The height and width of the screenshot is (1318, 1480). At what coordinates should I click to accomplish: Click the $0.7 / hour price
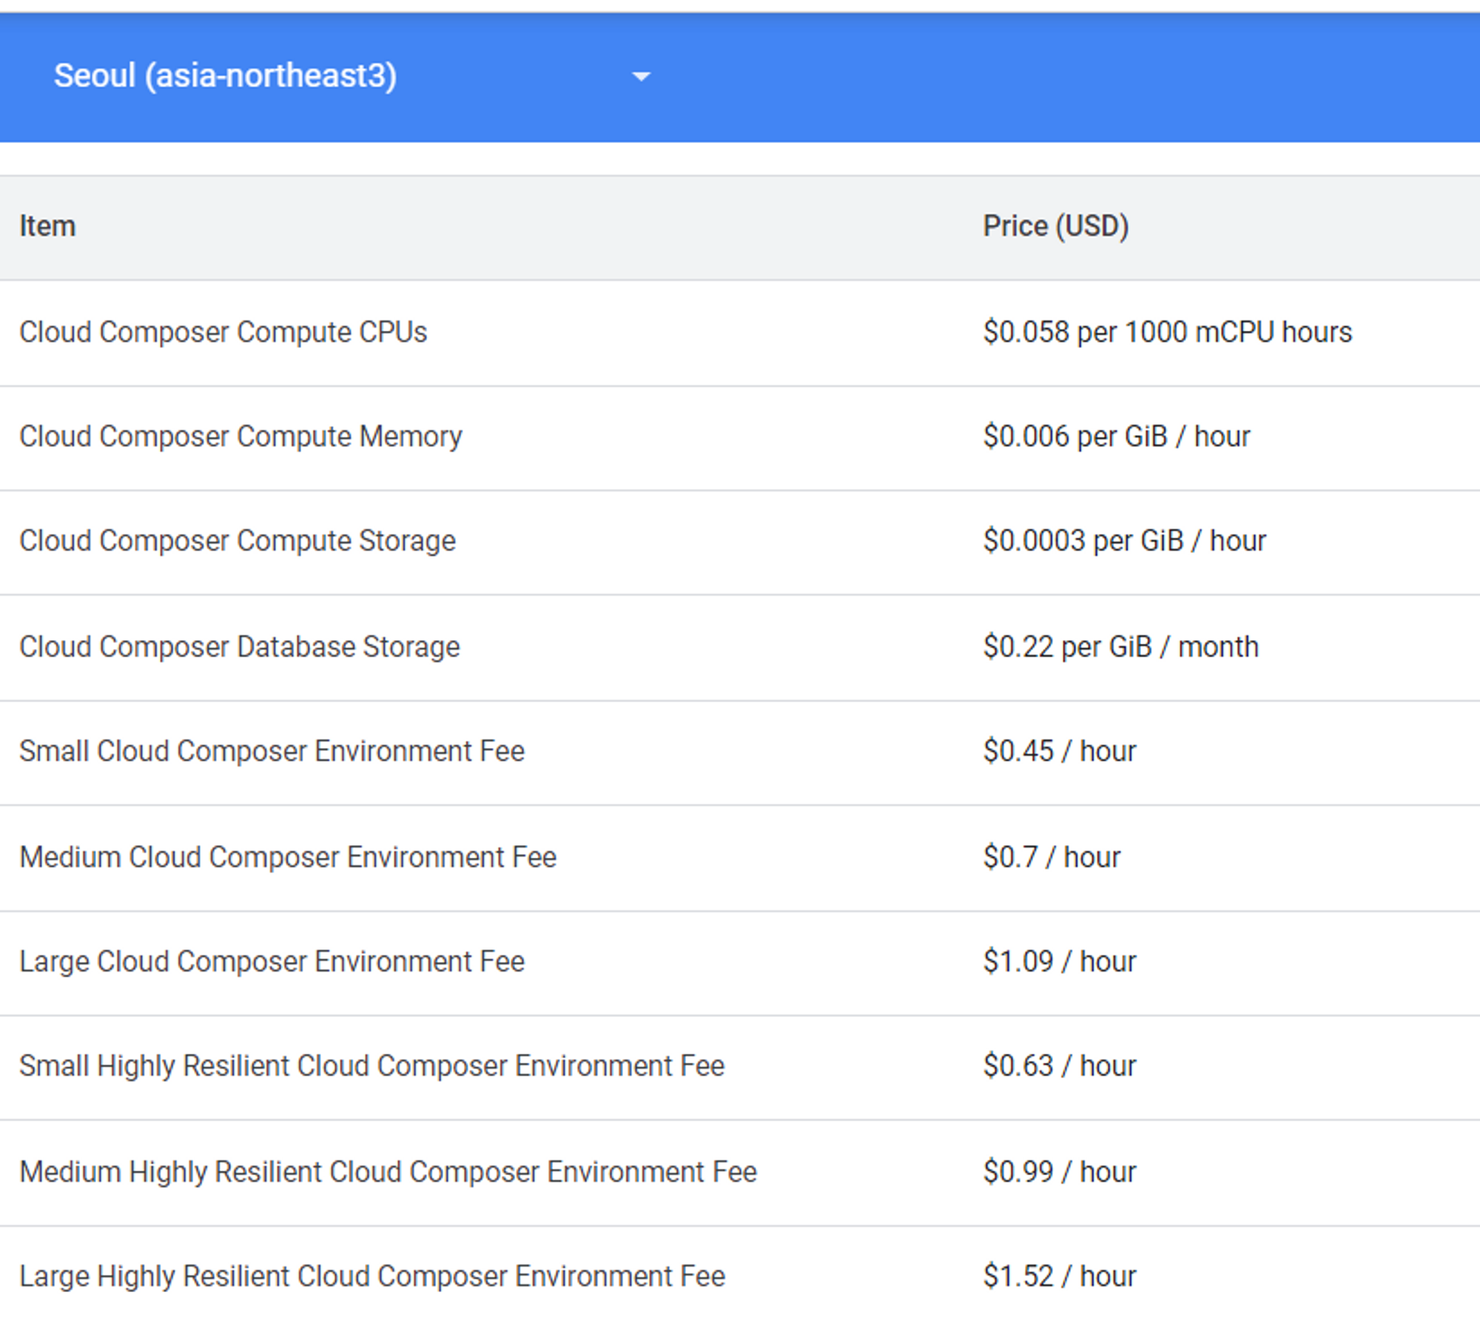[1051, 857]
